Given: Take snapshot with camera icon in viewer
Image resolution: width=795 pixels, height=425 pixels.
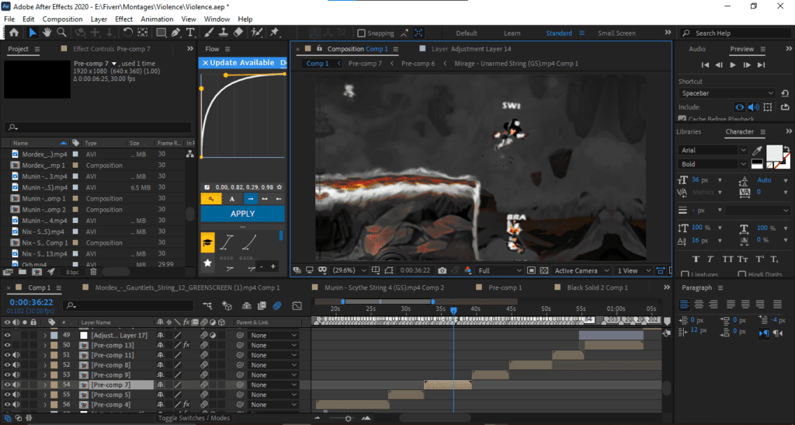Looking at the screenshot, I should coord(442,270).
